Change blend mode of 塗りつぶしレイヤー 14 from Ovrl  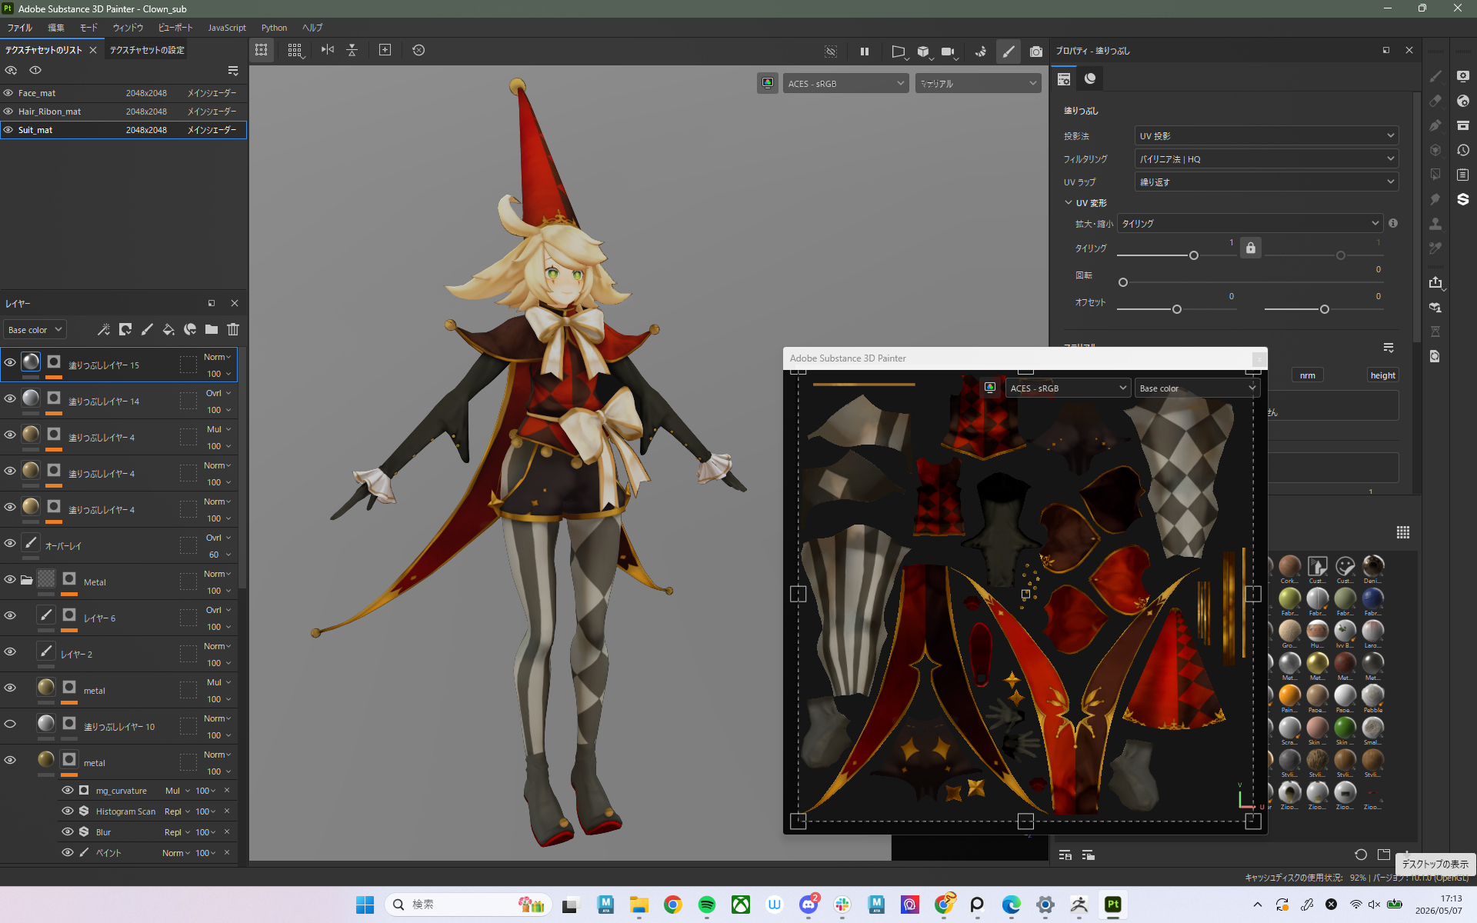(218, 393)
